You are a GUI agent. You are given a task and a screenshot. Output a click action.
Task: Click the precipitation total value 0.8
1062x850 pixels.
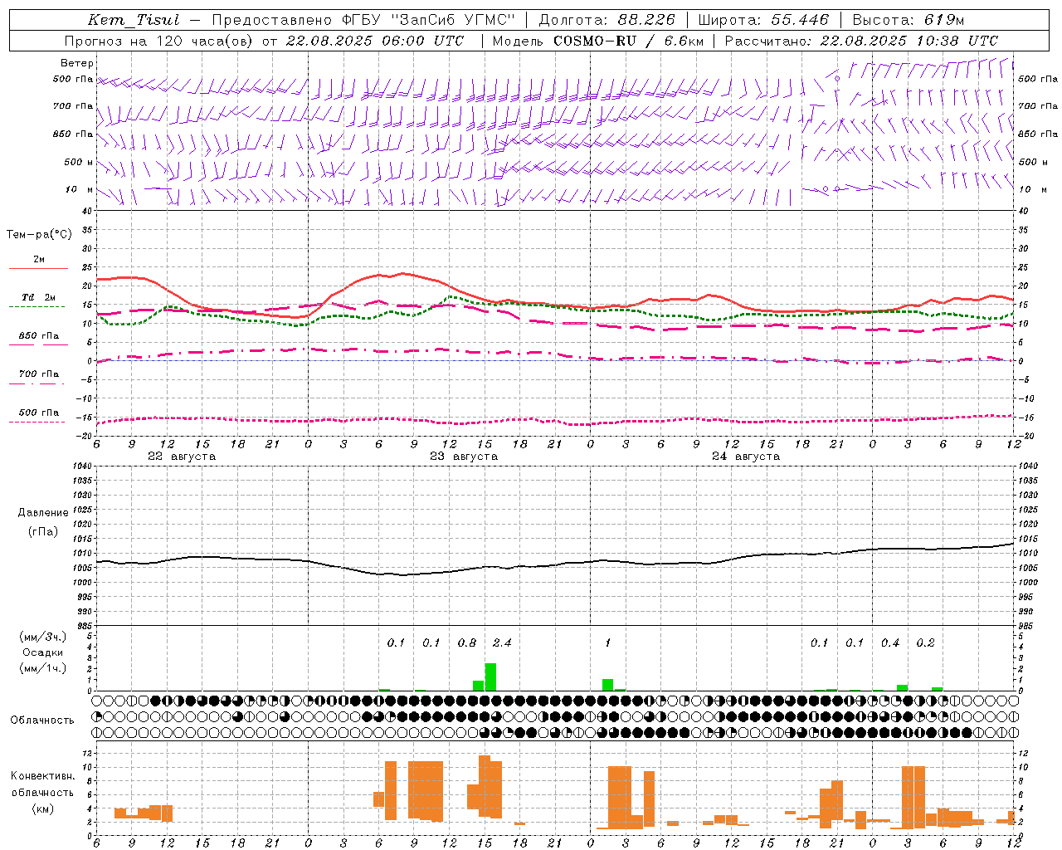click(x=467, y=642)
